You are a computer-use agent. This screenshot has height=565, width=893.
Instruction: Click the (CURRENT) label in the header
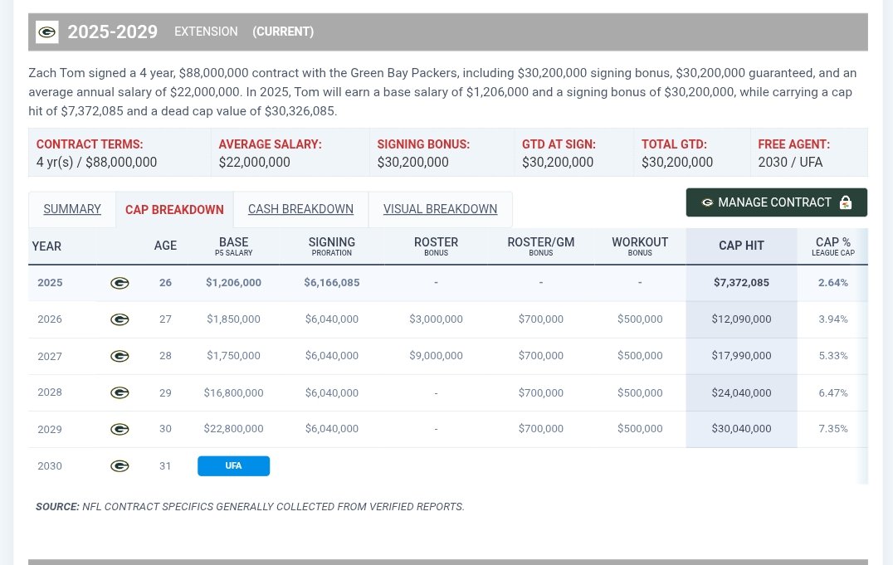tap(283, 32)
